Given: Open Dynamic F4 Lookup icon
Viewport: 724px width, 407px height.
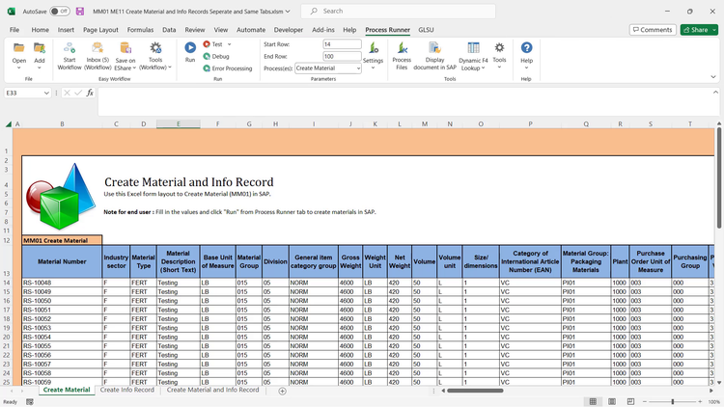Looking at the screenshot, I should (x=473, y=47).
